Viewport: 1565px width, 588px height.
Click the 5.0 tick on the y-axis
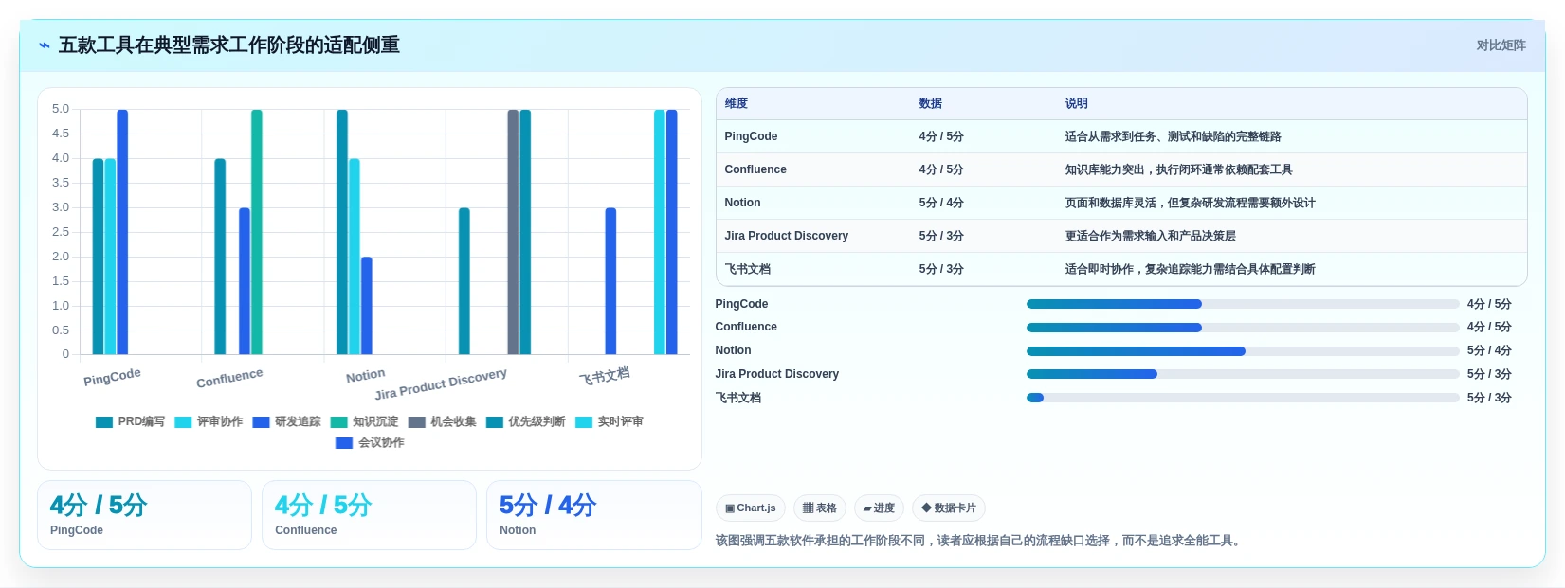point(61,109)
